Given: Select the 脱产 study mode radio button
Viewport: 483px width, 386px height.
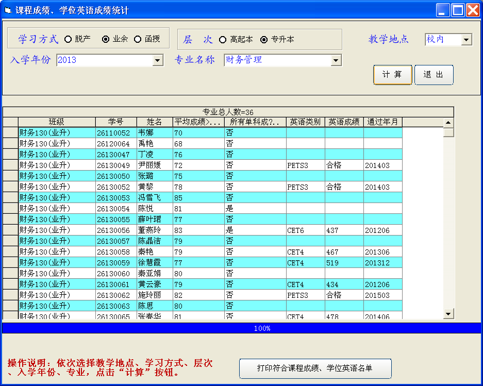Looking at the screenshot, I should pyautogui.click(x=68, y=39).
